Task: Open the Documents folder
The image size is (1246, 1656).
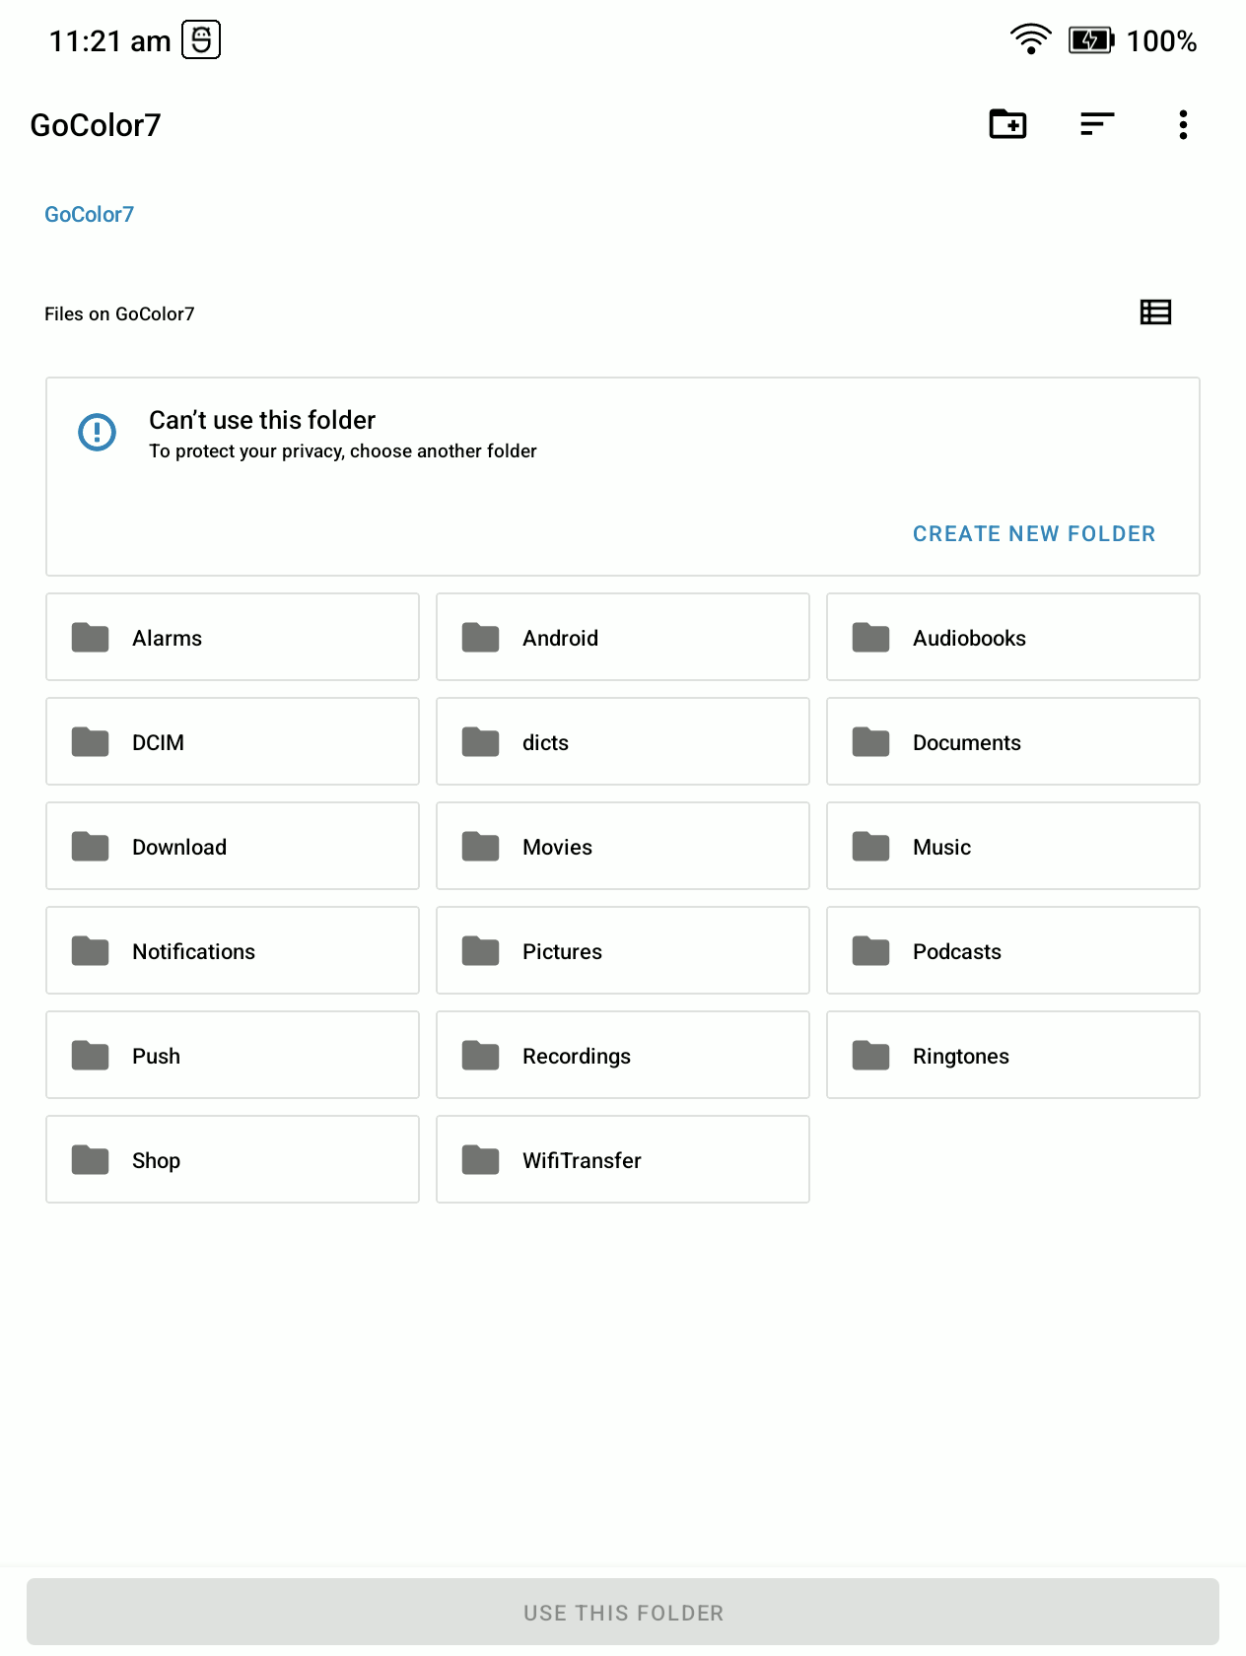Action: (x=1013, y=741)
